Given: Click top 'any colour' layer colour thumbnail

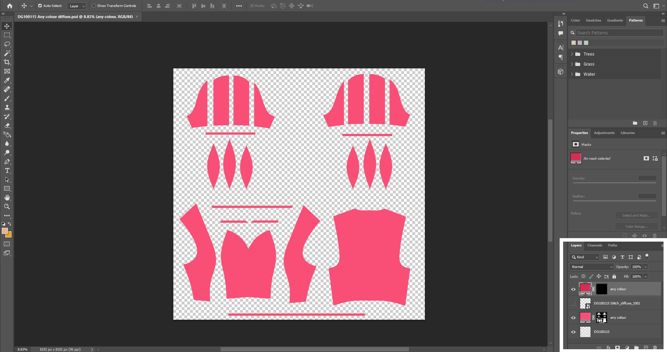Looking at the screenshot, I should [585, 289].
